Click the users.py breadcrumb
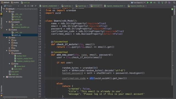 [x=25, y=2]
